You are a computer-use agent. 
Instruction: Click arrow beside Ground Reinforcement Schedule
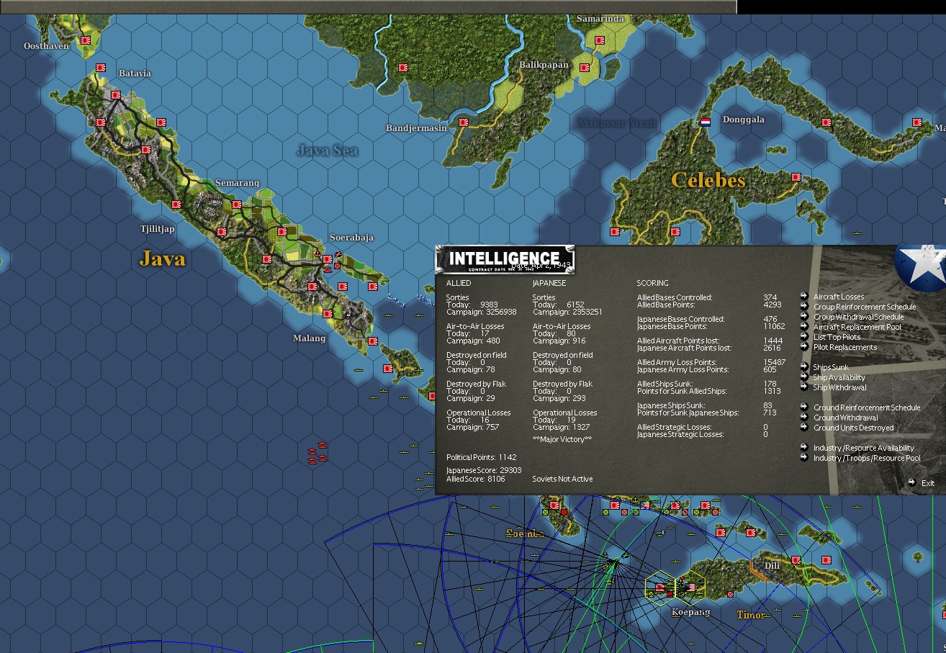(804, 407)
